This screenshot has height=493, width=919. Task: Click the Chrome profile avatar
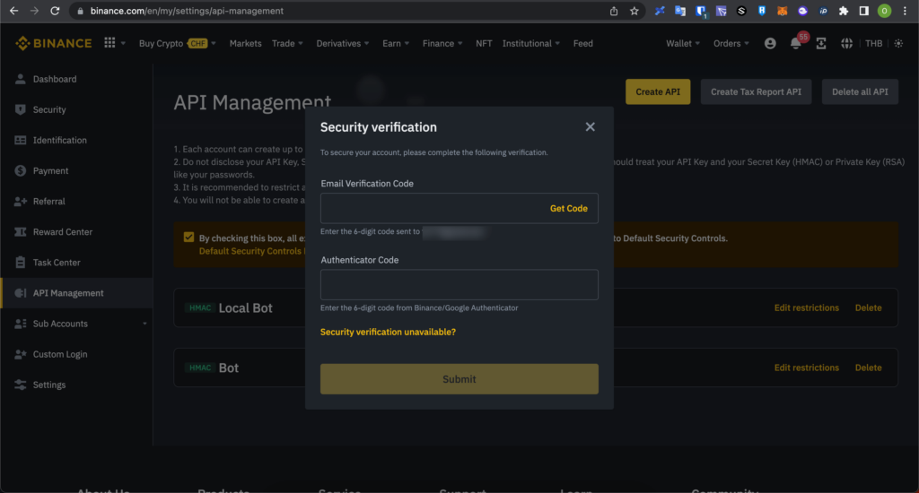pos(884,11)
